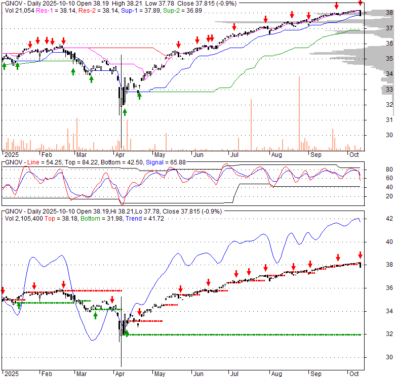Click the red down arrow above October in bottom chart

(360, 255)
